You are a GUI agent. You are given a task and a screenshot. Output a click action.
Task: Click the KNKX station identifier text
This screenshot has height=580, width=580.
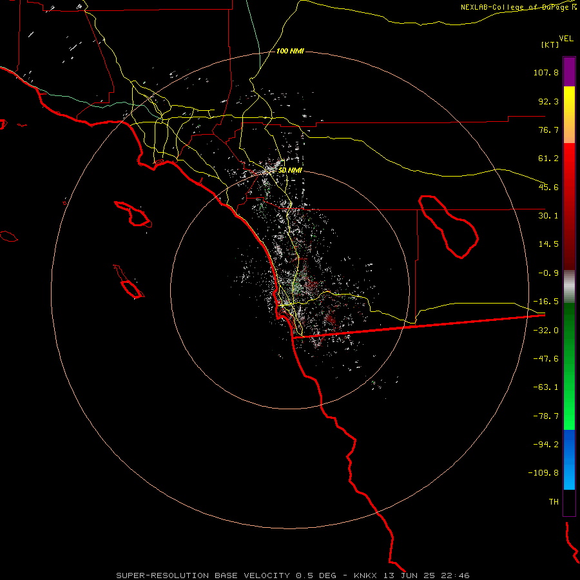(365, 575)
